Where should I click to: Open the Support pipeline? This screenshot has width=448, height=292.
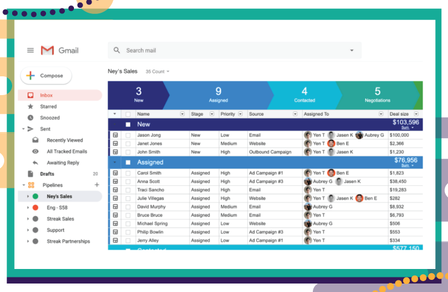coord(55,230)
